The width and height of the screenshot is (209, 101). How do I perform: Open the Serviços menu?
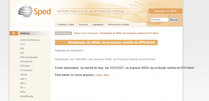coord(83,25)
